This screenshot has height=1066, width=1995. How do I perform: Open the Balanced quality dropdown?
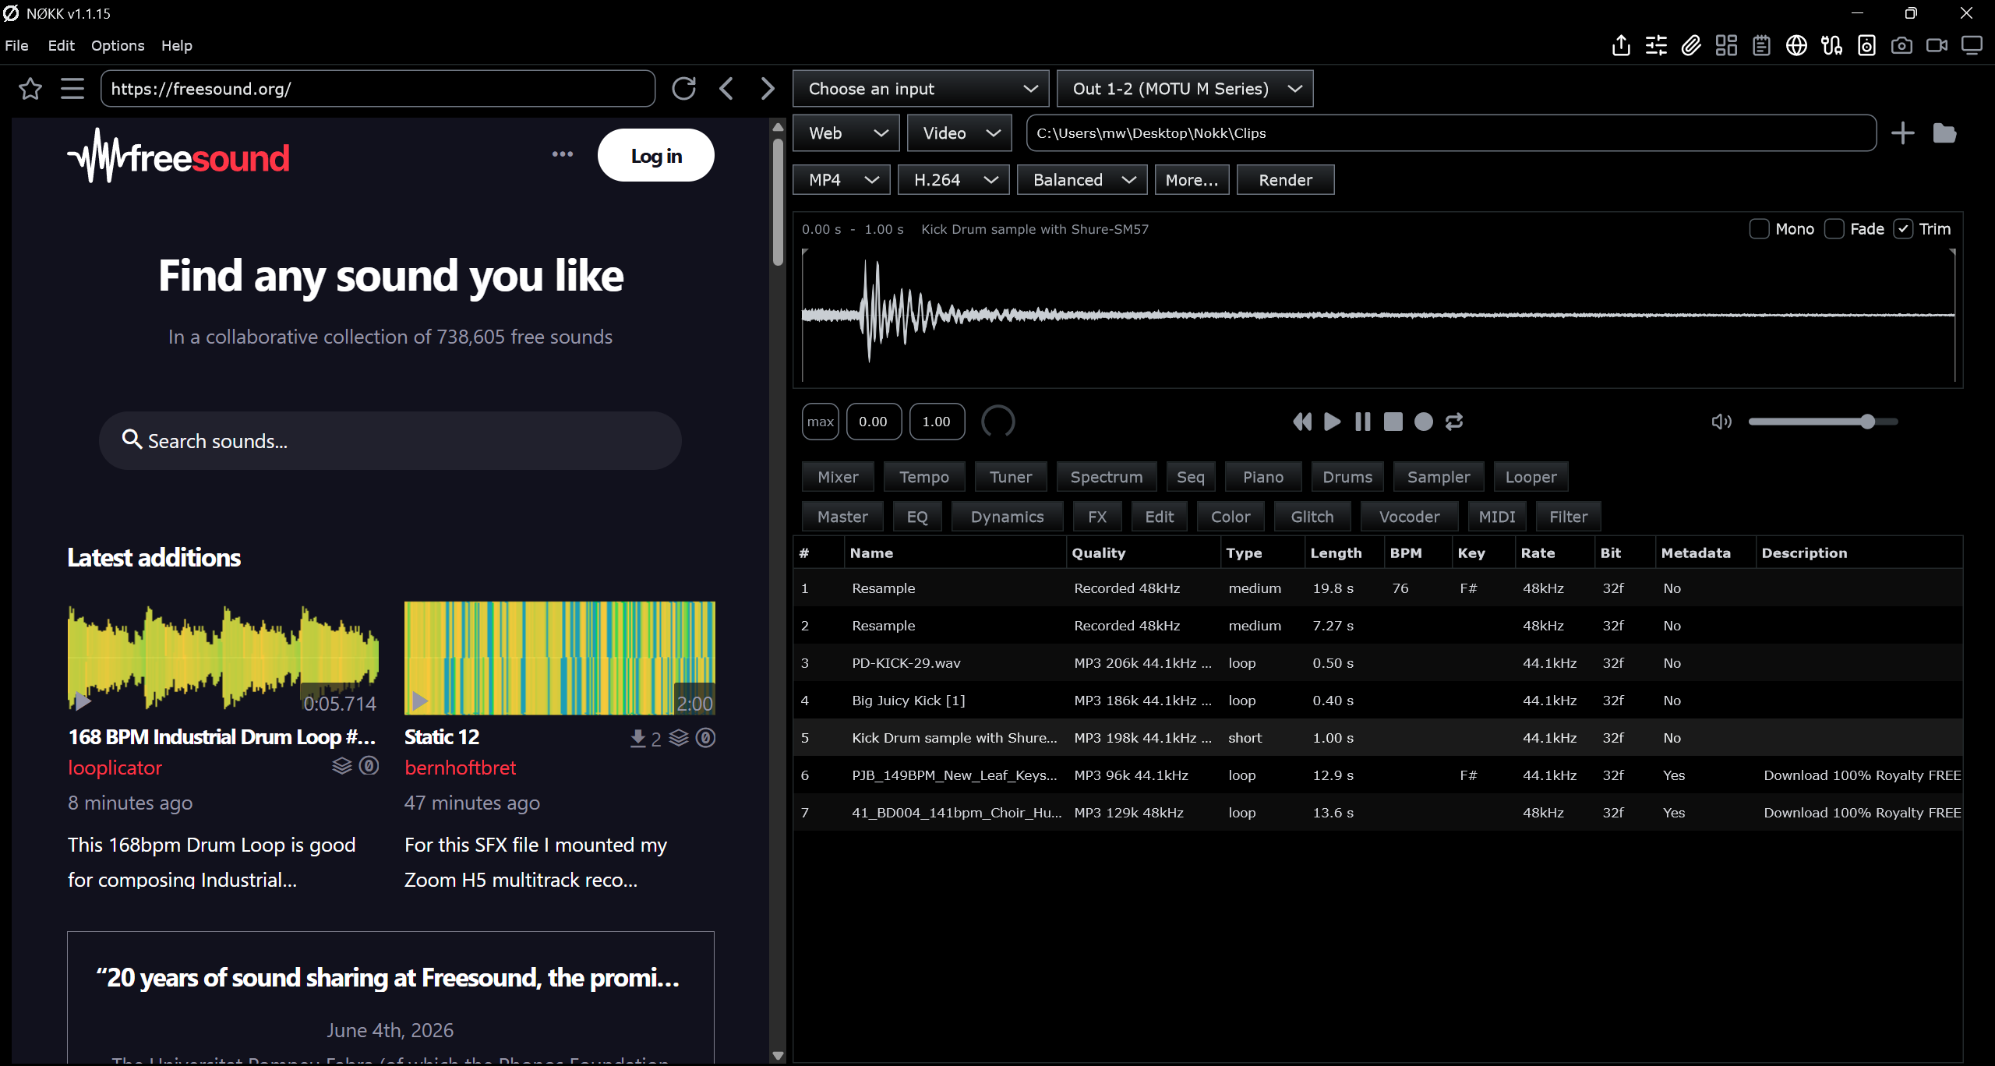(x=1082, y=180)
